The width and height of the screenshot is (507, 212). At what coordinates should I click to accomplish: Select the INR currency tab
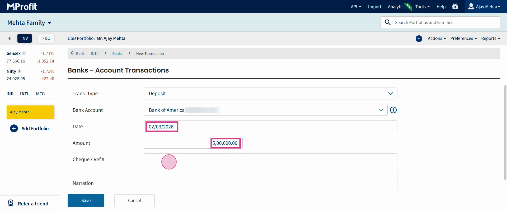pyautogui.click(x=10, y=94)
